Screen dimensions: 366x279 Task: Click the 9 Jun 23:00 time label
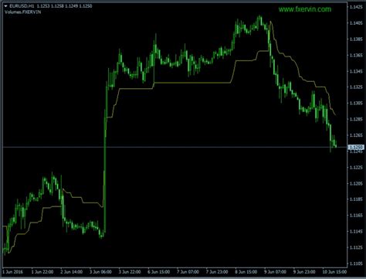point(304,272)
